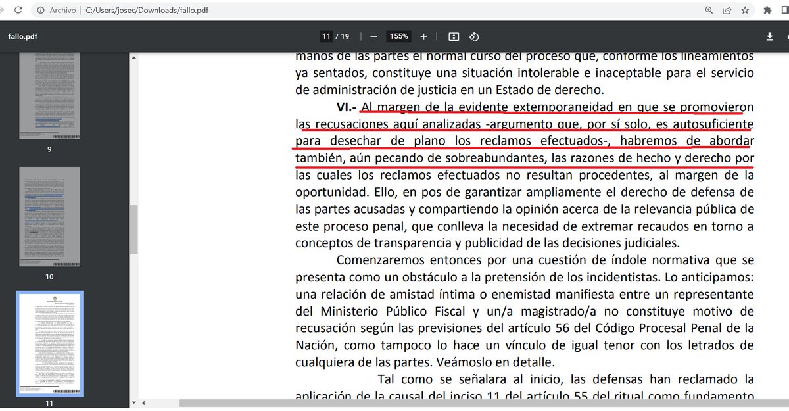Click the document scroll-up arrow
The image size is (789, 411).
(x=135, y=58)
